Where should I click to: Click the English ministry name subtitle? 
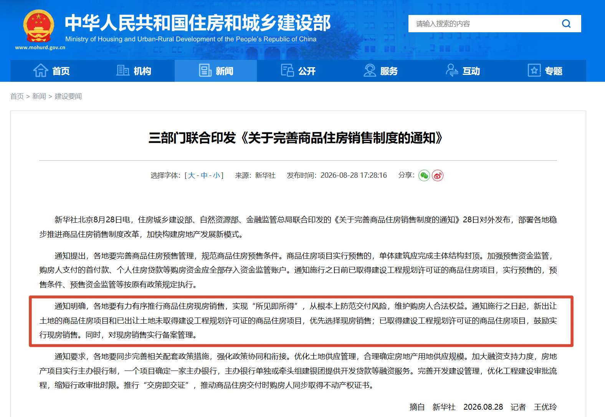click(191, 39)
